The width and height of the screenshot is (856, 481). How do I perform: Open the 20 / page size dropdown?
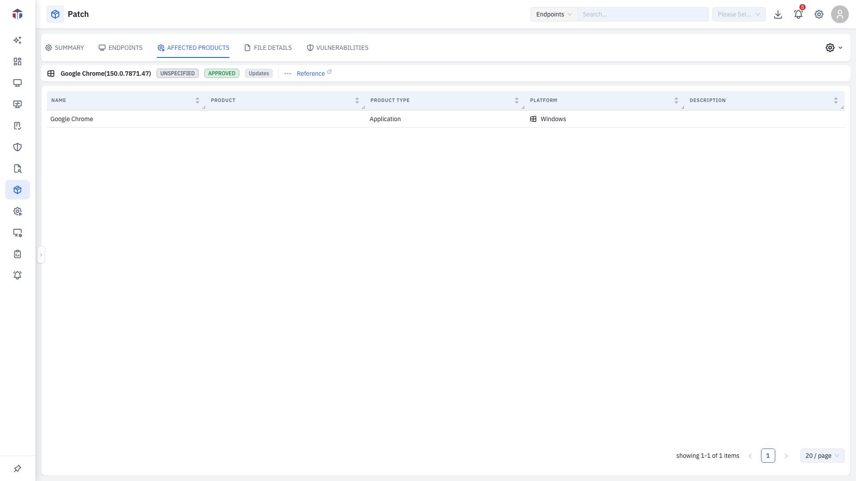point(822,456)
